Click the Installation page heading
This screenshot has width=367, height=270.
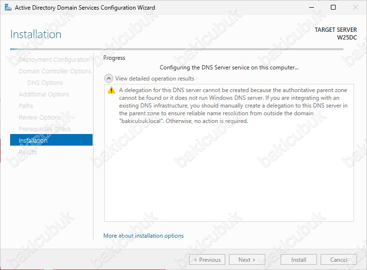click(36, 34)
